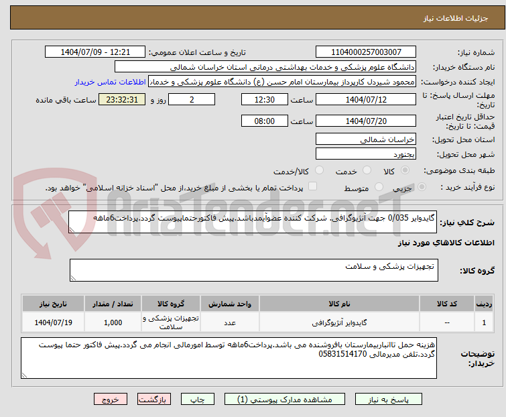Click the واحد شمارش column header

[230, 304]
